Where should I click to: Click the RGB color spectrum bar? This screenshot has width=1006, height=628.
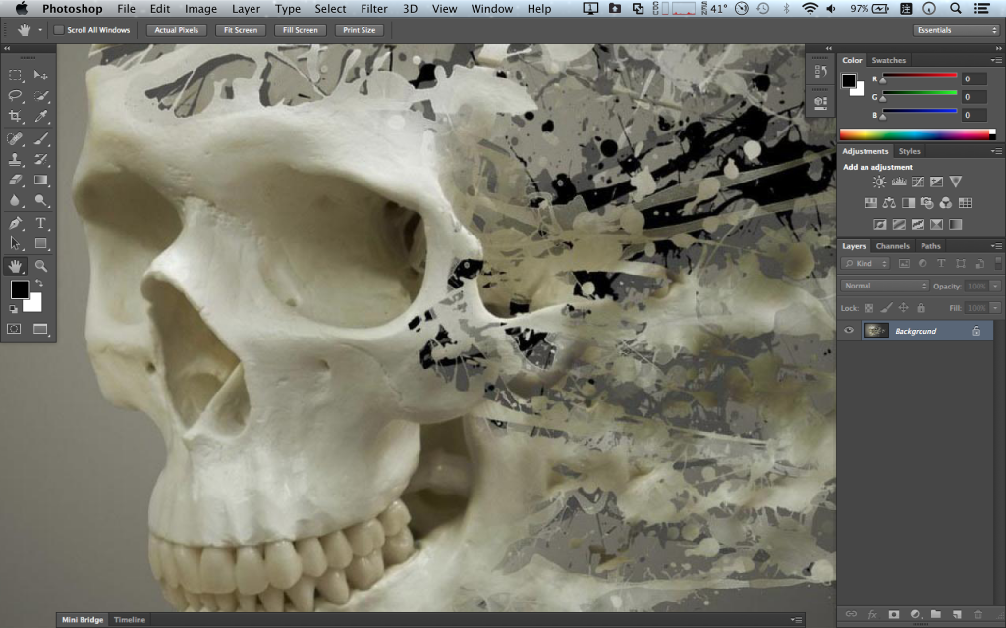tap(919, 133)
